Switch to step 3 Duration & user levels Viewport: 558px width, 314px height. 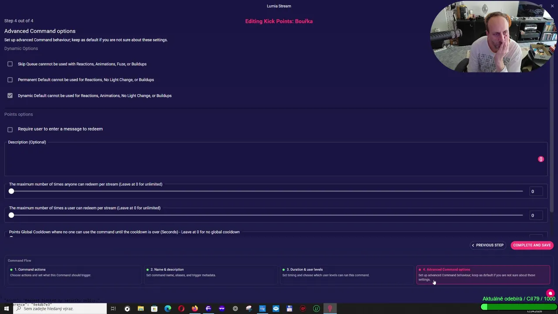(346, 275)
